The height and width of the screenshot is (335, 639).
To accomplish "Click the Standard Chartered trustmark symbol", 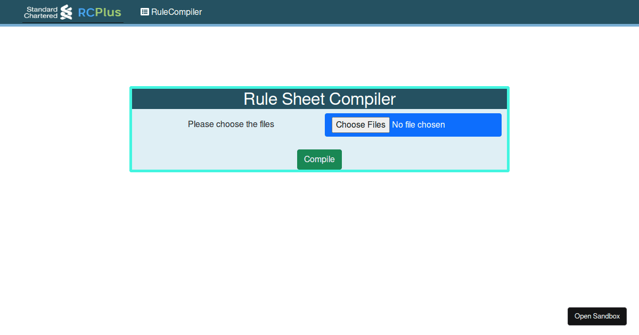I will (x=65, y=12).
